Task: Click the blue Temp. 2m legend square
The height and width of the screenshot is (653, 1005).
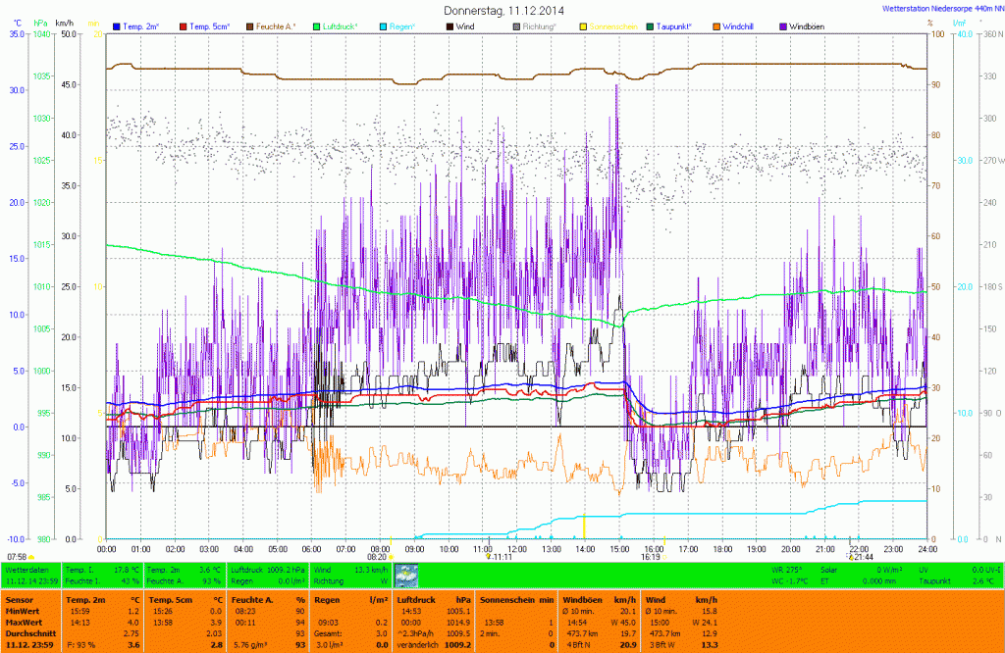Action: [118, 25]
